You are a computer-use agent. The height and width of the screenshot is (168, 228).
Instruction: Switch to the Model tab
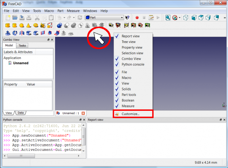[9, 45]
